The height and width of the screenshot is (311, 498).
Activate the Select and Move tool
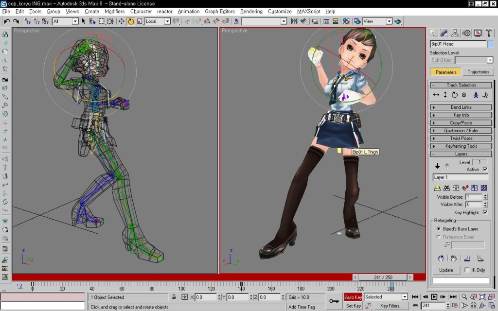121,21
